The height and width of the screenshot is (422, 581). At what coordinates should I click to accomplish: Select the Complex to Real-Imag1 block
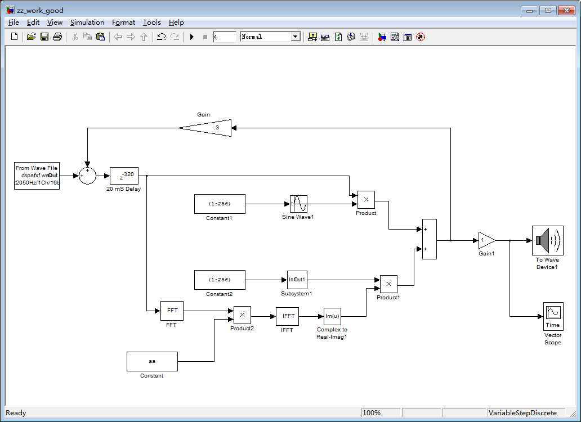[x=332, y=316]
